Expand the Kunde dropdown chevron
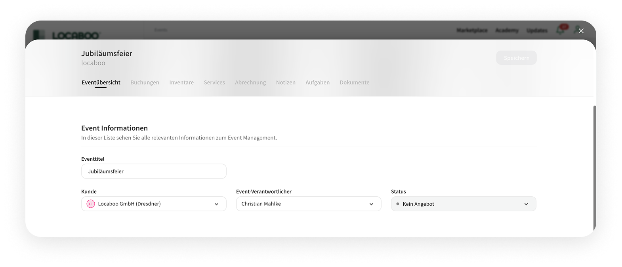The height and width of the screenshot is (267, 622). coord(216,204)
